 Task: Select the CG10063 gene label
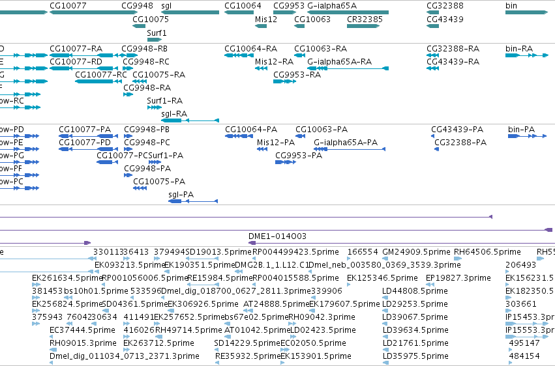[312, 19]
